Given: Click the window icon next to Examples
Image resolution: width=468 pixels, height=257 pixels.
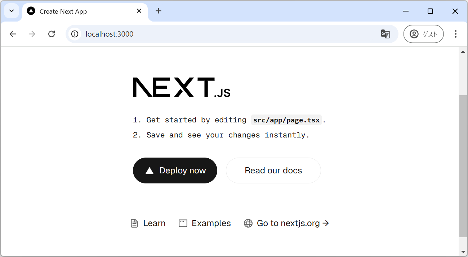Looking at the screenshot, I should click(183, 223).
